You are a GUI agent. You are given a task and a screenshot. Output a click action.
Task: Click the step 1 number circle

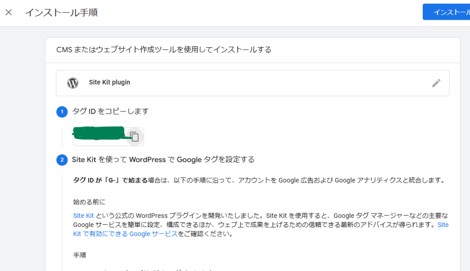[62, 112]
